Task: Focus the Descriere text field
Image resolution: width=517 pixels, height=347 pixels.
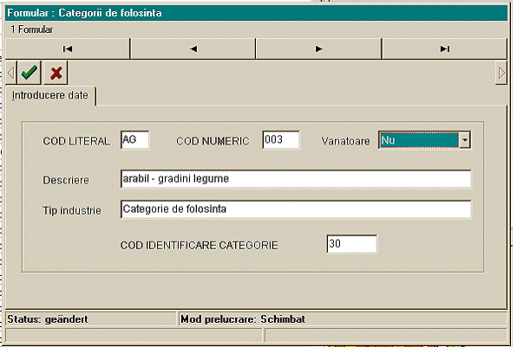Action: coord(296,179)
